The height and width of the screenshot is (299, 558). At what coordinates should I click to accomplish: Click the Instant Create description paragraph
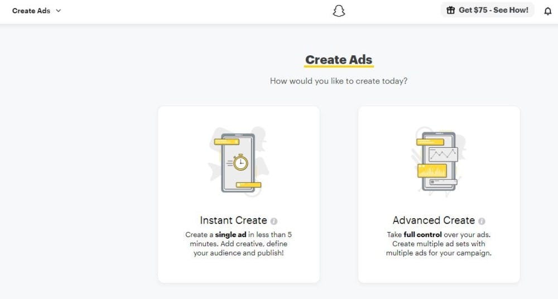pyautogui.click(x=238, y=244)
